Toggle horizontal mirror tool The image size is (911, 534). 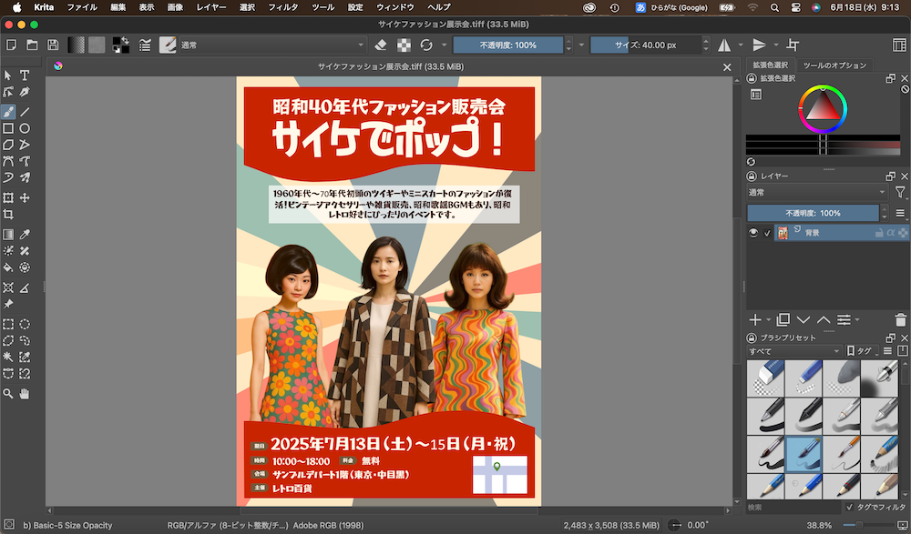tap(724, 45)
